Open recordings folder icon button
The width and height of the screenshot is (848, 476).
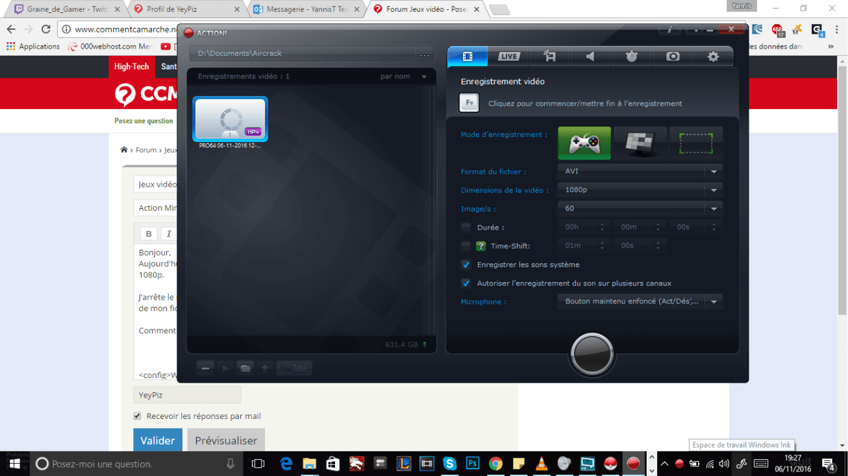[245, 368]
